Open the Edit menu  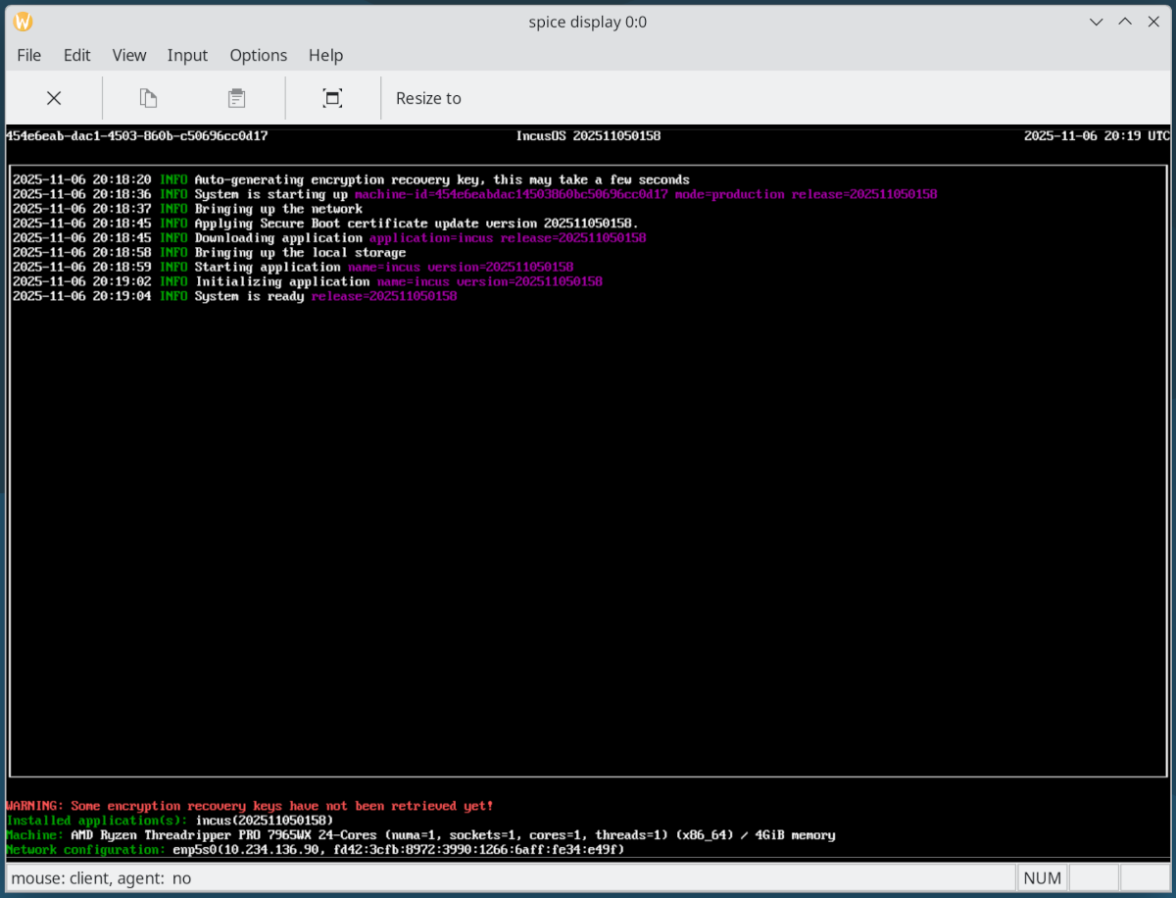(x=76, y=55)
